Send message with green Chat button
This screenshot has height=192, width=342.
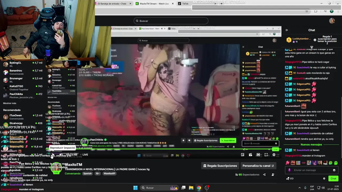point(333,178)
